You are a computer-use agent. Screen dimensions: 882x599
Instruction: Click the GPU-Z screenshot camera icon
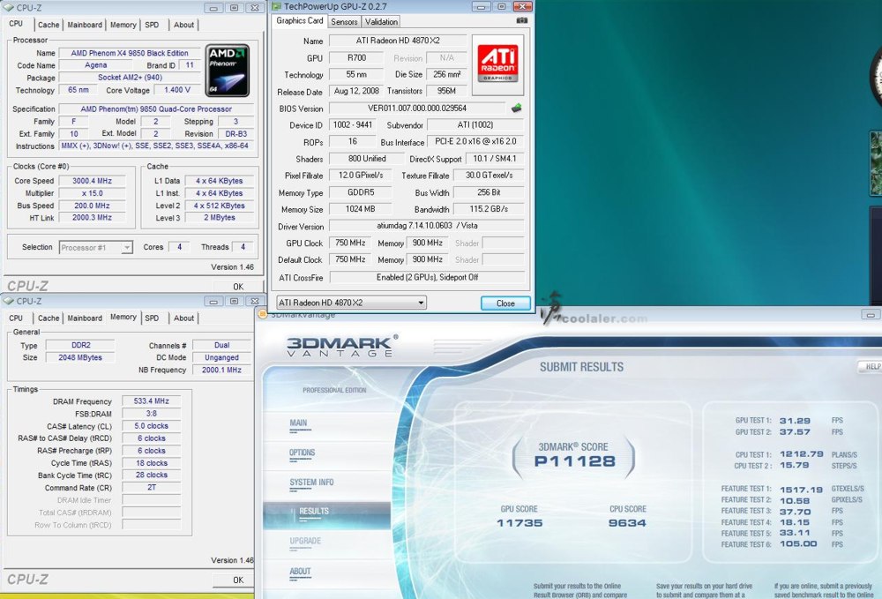pos(522,21)
